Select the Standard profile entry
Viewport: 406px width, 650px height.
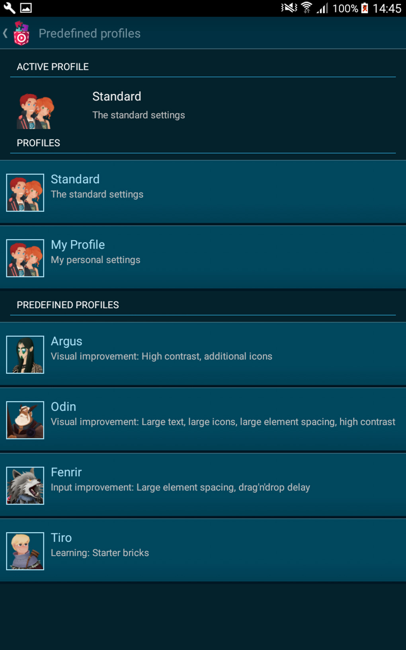point(203,192)
